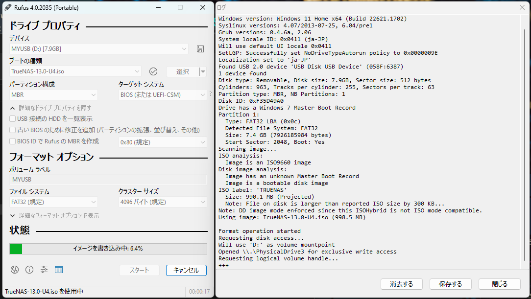Click the スタート button
Image resolution: width=531 pixels, height=299 pixels.
pyautogui.click(x=139, y=270)
